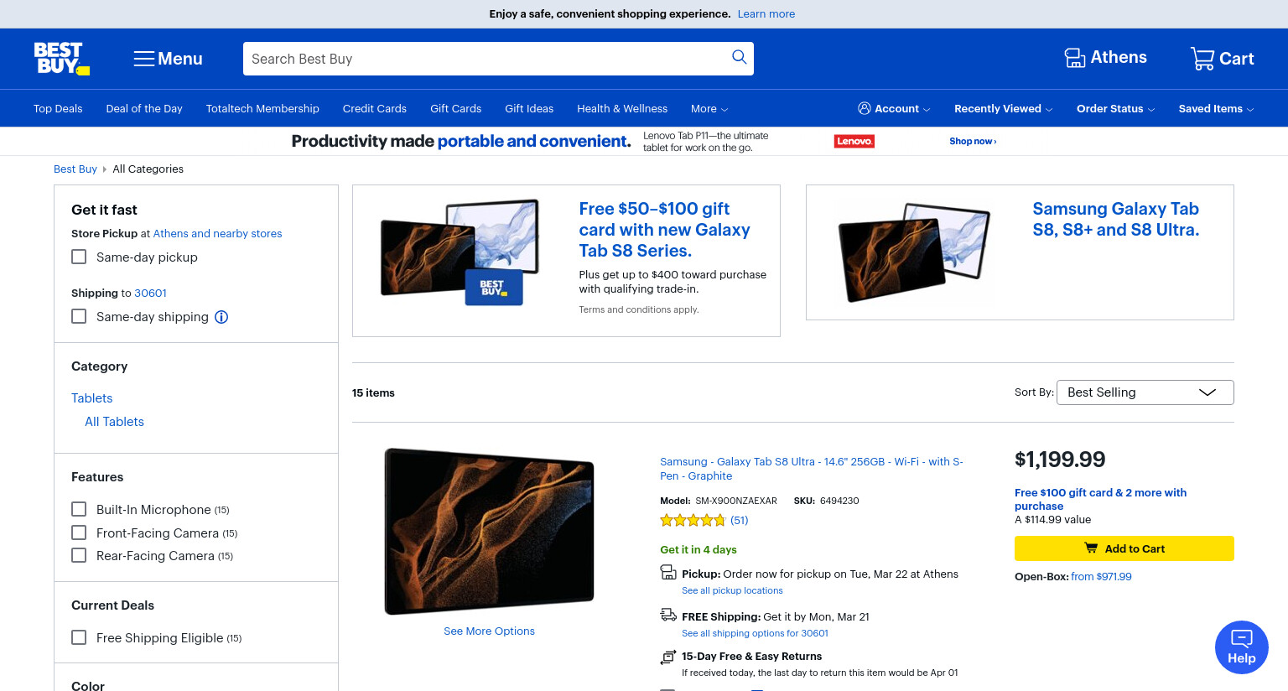The height and width of the screenshot is (691, 1288).
Task: Click the Best Buy logo
Action: pyautogui.click(x=61, y=59)
